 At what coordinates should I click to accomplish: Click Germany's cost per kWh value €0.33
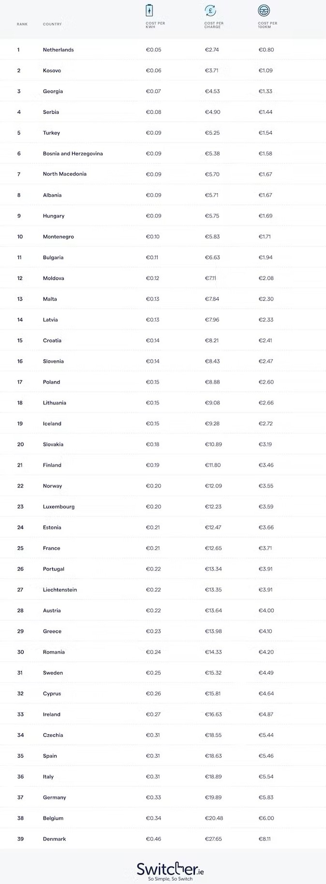click(153, 797)
